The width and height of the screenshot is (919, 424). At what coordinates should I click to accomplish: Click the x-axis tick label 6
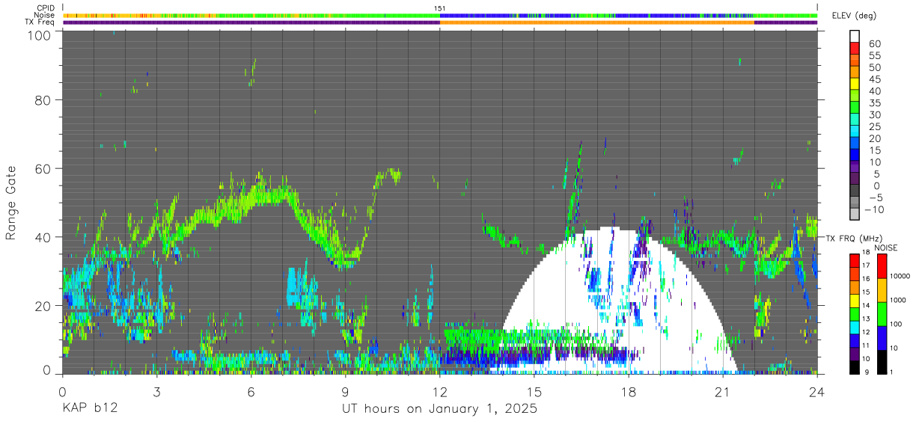[x=251, y=391]
